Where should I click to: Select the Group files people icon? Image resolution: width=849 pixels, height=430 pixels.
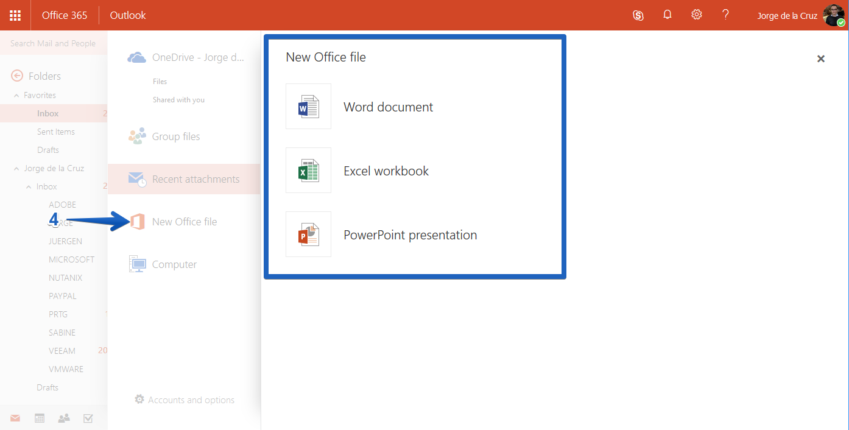pyautogui.click(x=137, y=136)
